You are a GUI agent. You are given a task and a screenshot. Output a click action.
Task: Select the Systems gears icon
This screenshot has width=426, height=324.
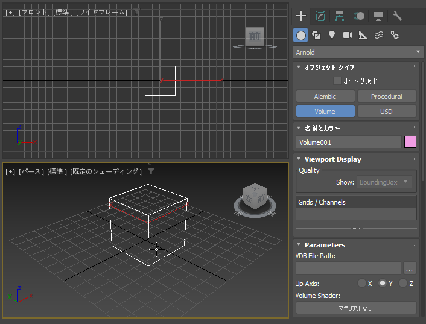[x=395, y=35]
